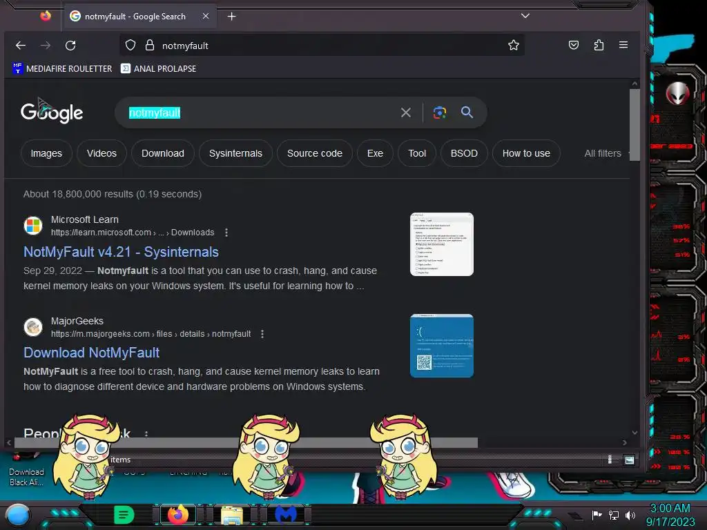
Task: Open tracking protection shield icon
Action: [x=130, y=45]
